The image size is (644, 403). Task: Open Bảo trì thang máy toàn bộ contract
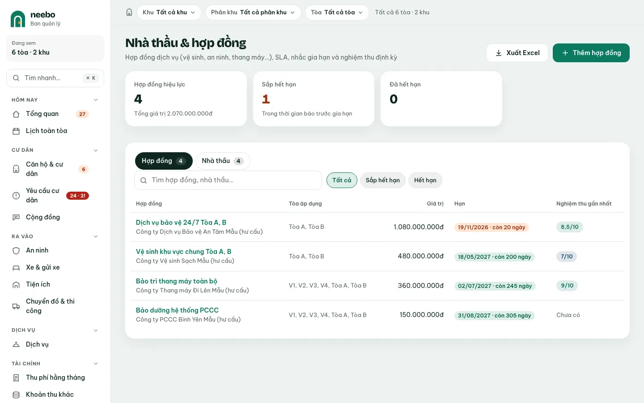click(177, 281)
